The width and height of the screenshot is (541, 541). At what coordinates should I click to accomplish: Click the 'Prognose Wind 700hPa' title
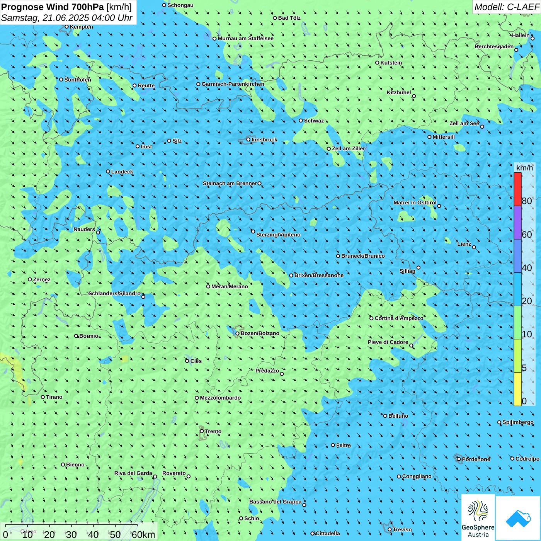point(53,7)
